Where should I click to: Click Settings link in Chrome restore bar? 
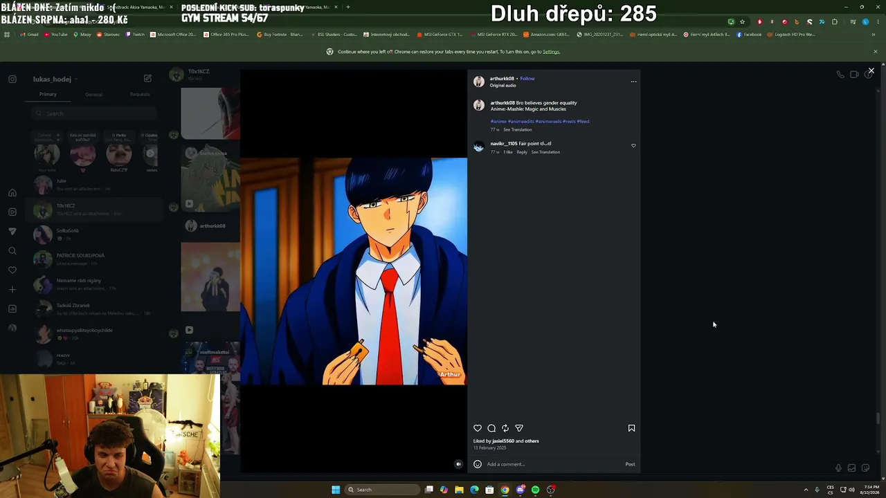(551, 52)
